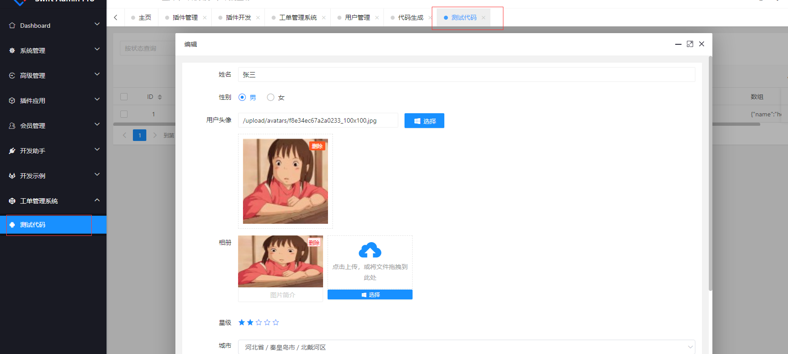The width and height of the screenshot is (788, 354).
Task: Click the 姓名 input field
Action: click(466, 75)
